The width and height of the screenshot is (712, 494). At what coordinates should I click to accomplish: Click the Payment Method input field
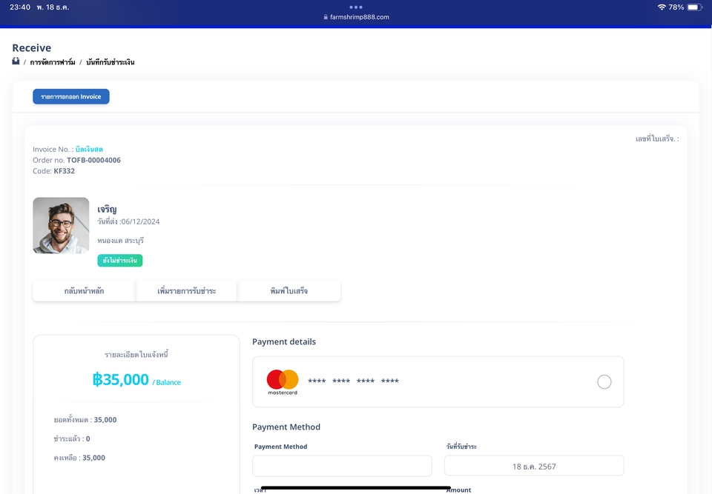[342, 466]
